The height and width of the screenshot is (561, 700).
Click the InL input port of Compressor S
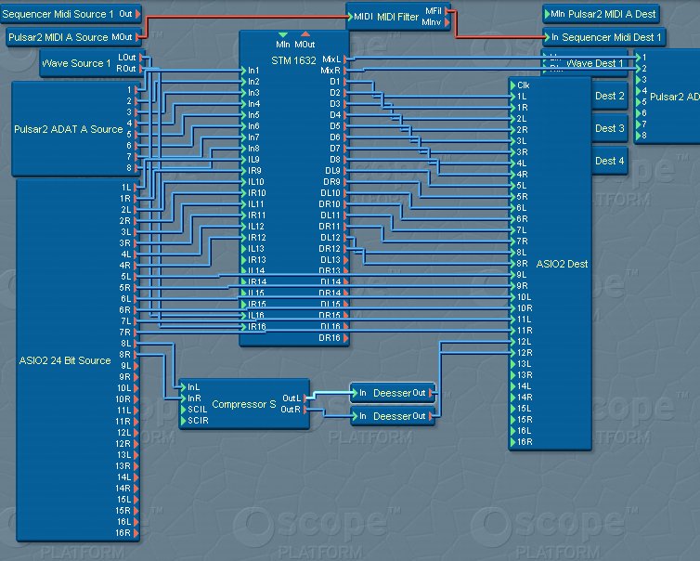(x=183, y=386)
